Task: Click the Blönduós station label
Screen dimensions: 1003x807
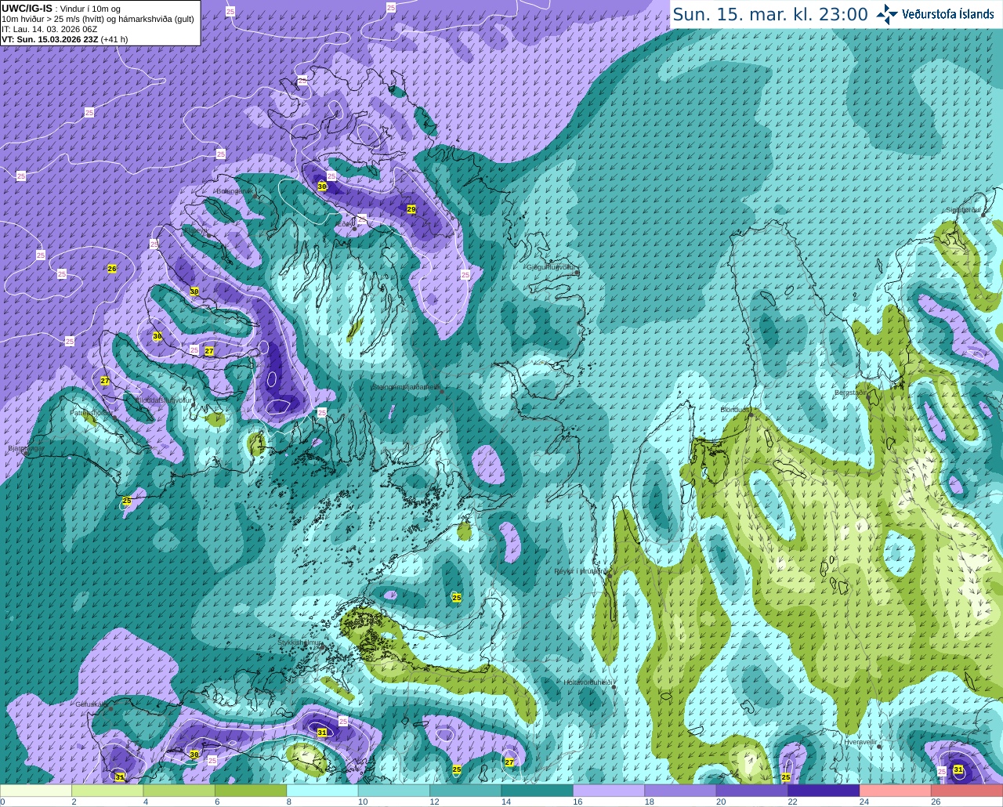Action: [735, 409]
